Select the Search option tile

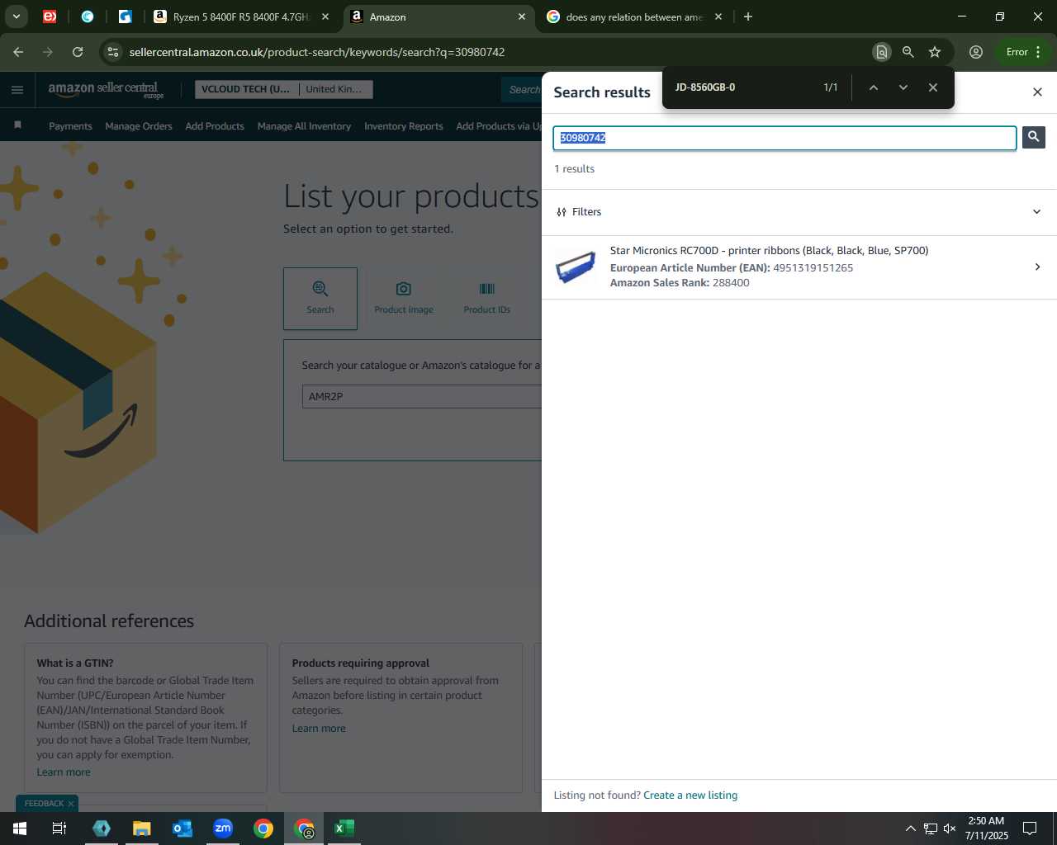[320, 298]
